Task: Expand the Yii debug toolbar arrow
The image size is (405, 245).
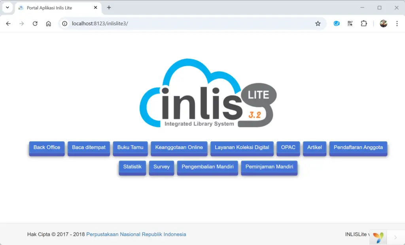Action: pos(395,238)
